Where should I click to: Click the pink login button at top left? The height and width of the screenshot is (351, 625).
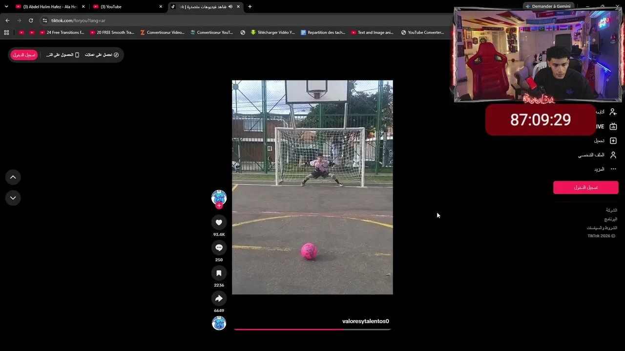24,55
